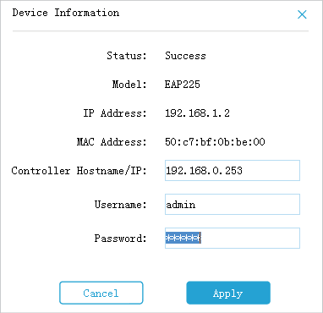Image resolution: width=323 pixels, height=313 pixels.
Task: Close the Device Information dialog
Action: [302, 14]
